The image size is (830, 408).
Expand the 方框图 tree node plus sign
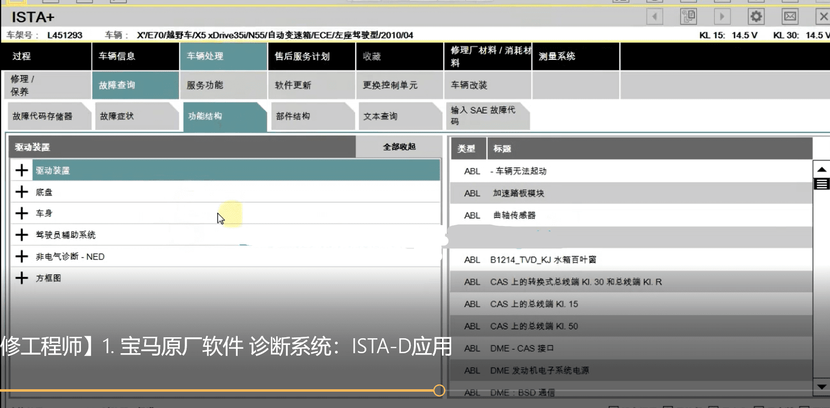pyautogui.click(x=22, y=278)
